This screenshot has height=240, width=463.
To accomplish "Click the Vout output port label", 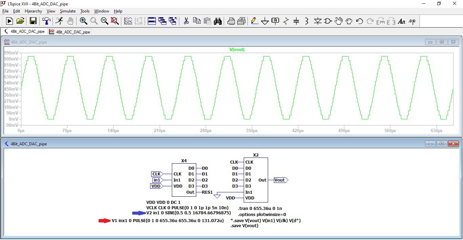I will pyautogui.click(x=280, y=180).
